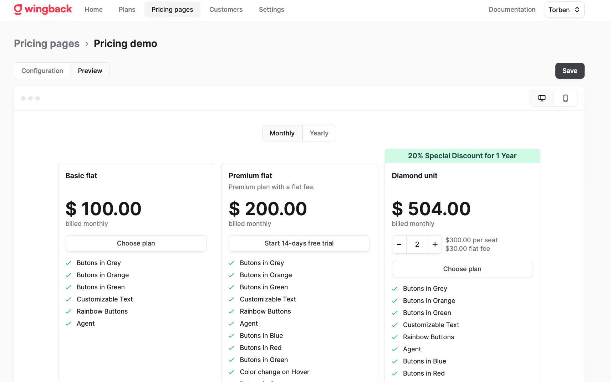Click the Wingback logo

click(43, 9)
